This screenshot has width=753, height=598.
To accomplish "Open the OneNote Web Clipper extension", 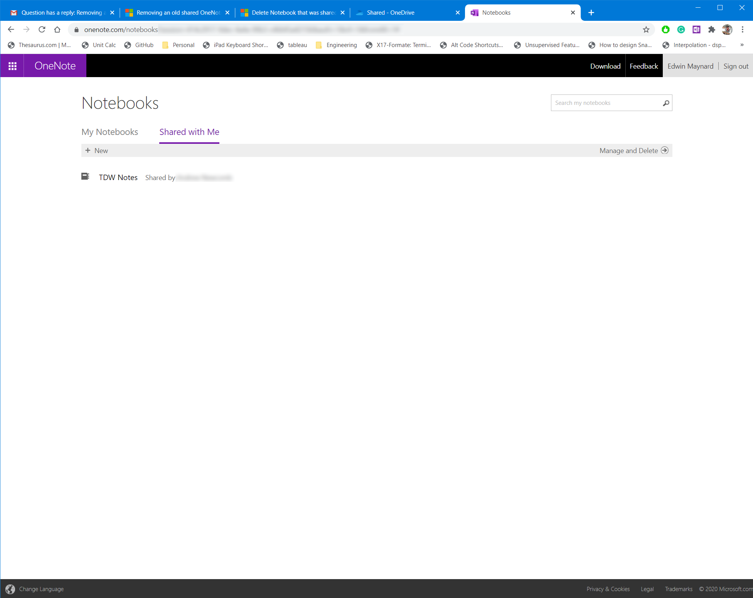I will tap(696, 30).
